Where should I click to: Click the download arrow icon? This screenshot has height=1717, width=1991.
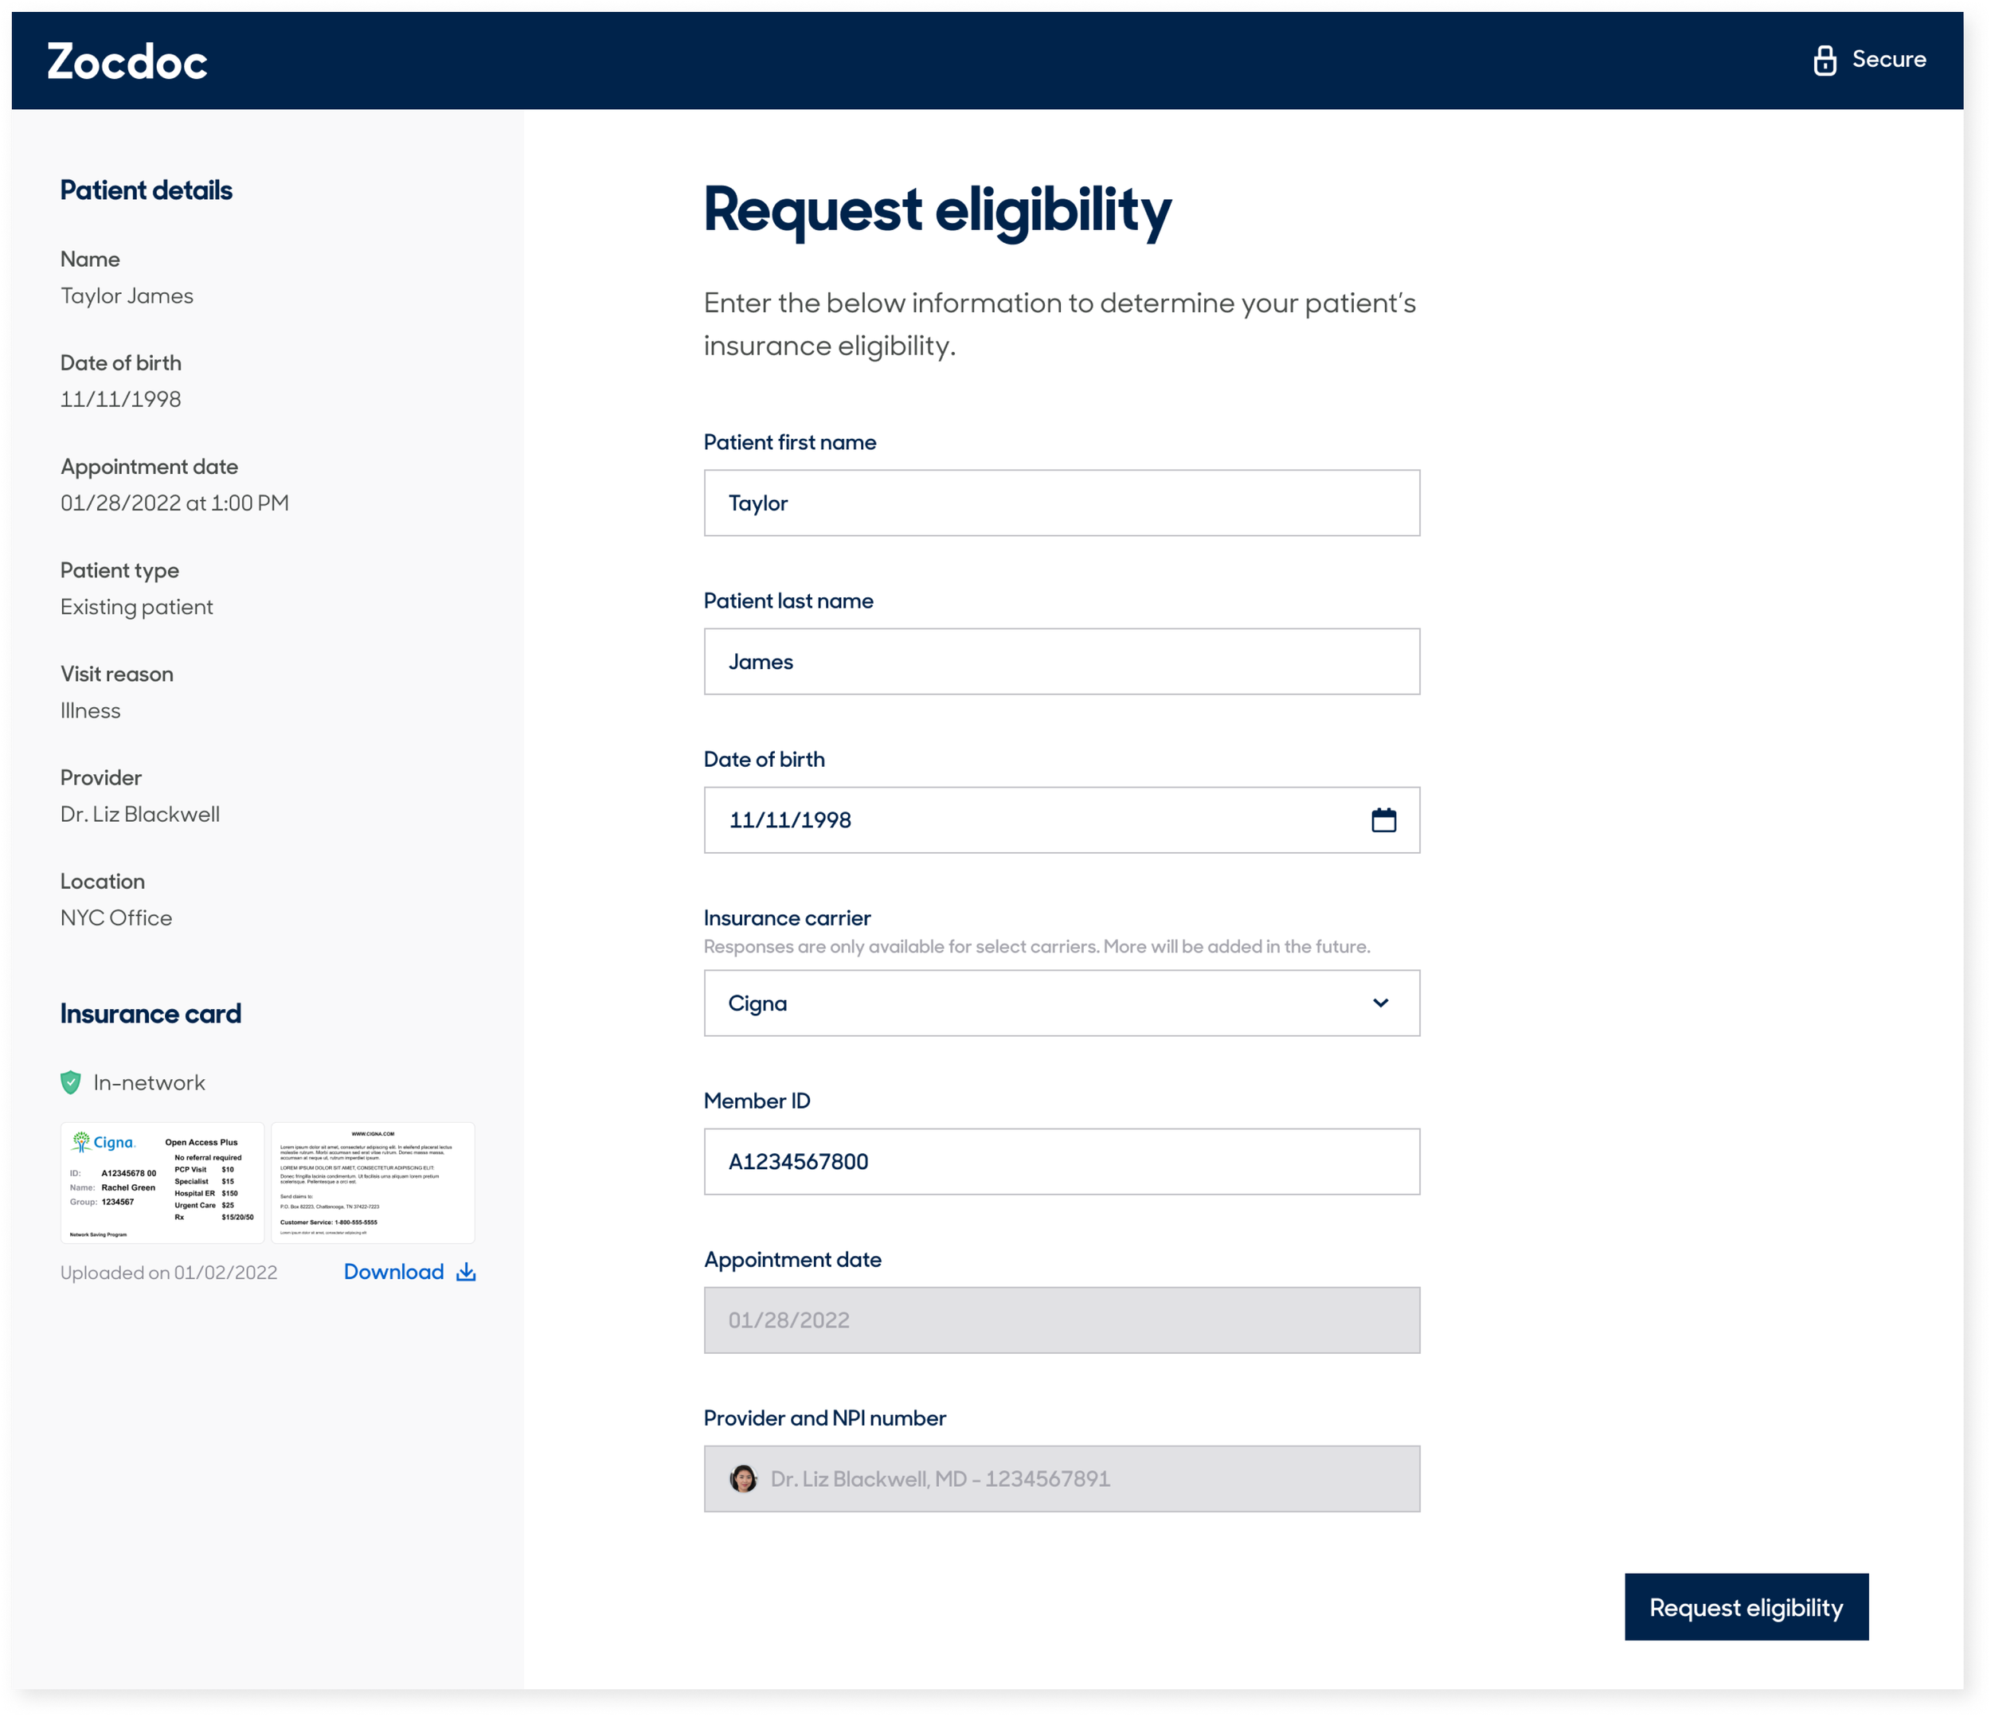tap(466, 1272)
